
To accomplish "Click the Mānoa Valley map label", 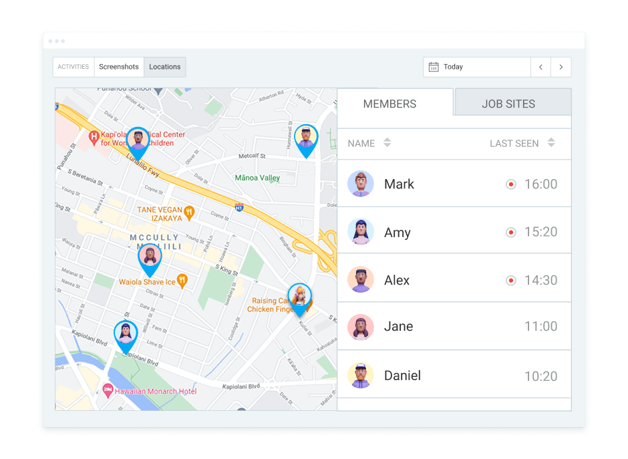I will click(257, 178).
